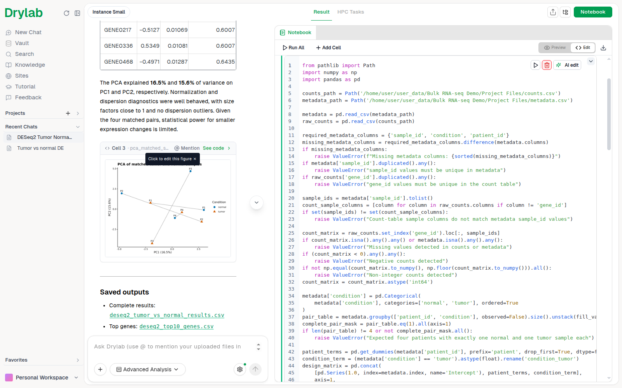Click the See code link
This screenshot has width=622, height=388.
pos(217,148)
